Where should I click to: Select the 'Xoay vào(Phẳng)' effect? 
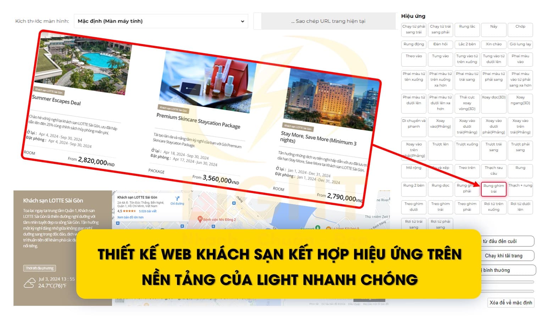click(440, 127)
